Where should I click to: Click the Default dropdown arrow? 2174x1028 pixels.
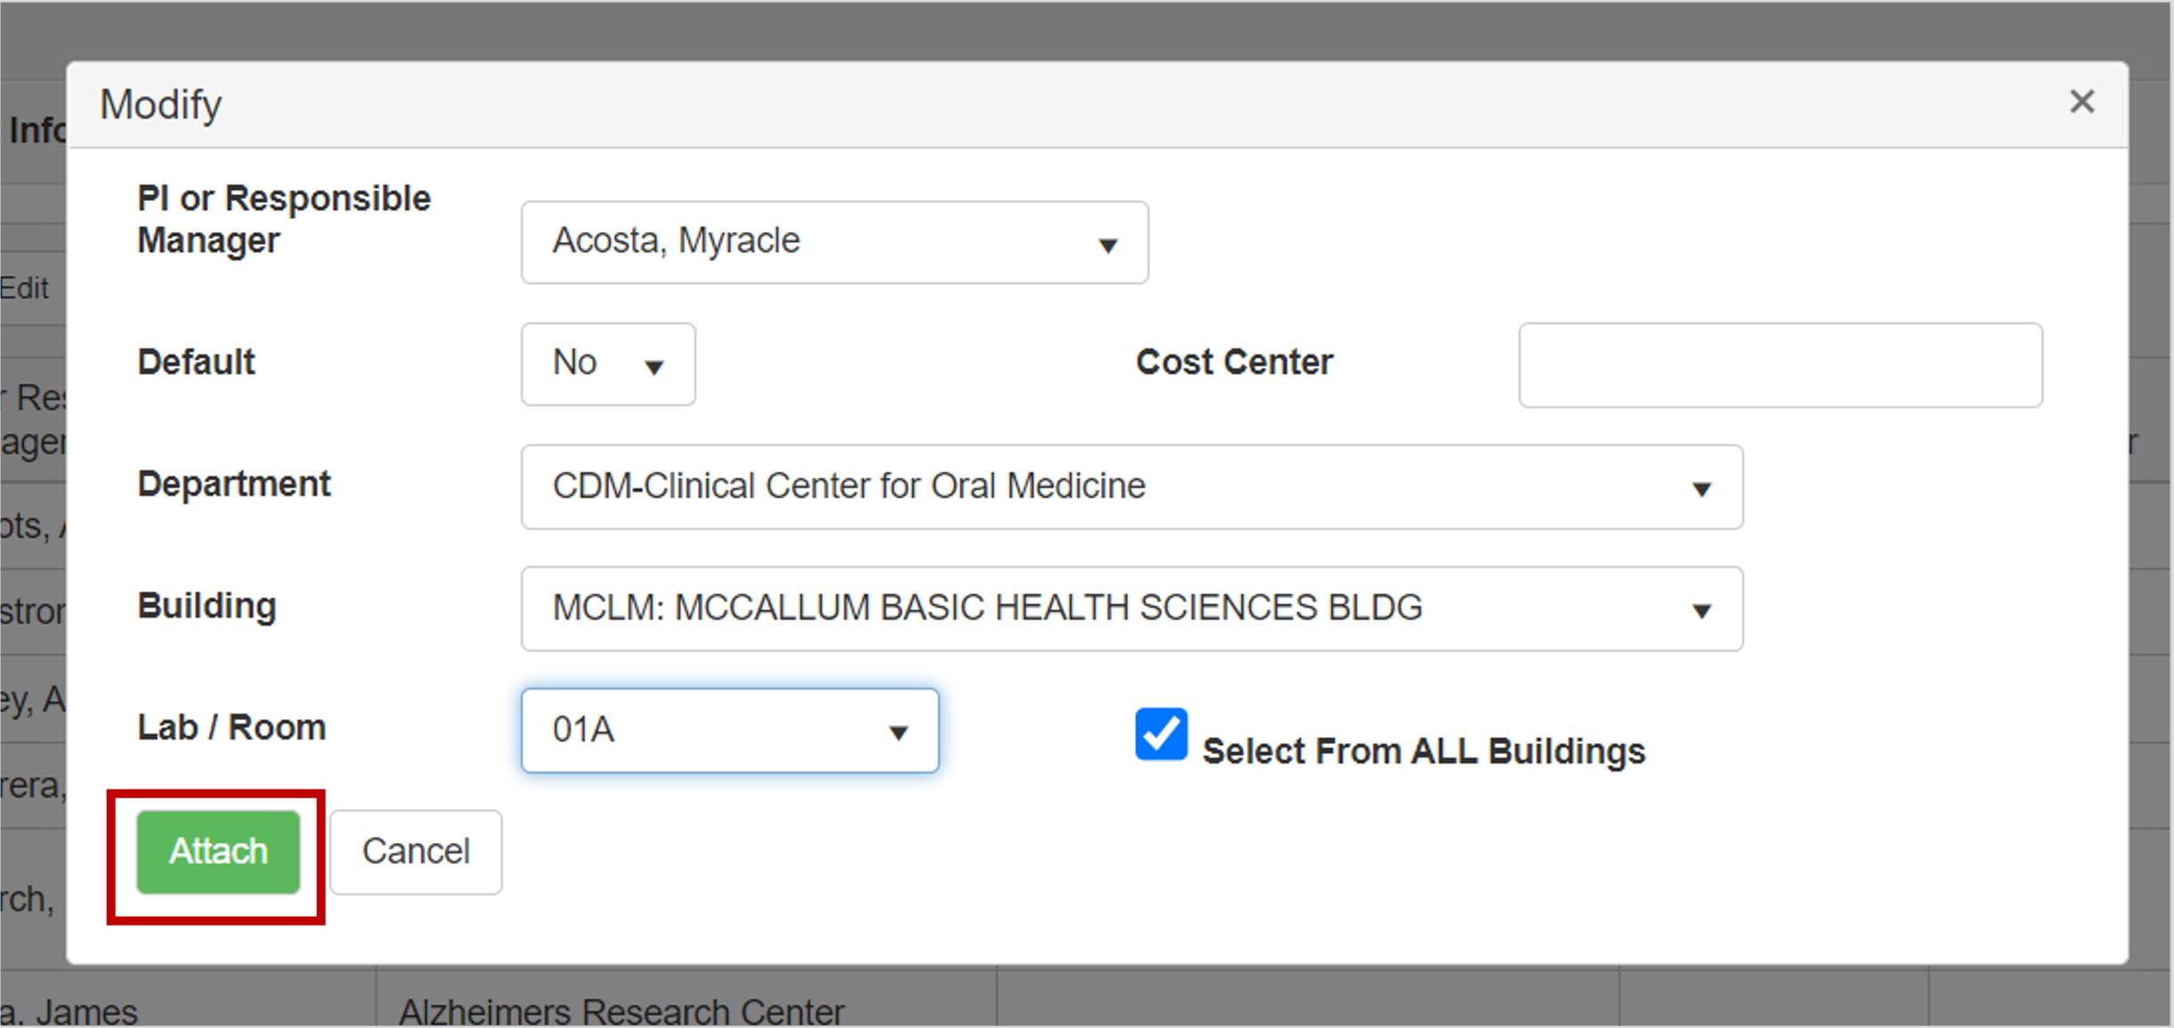(654, 367)
